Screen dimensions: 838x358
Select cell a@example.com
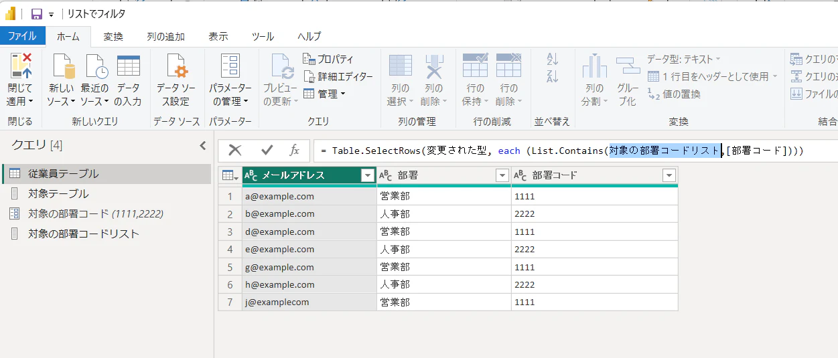[x=309, y=197]
